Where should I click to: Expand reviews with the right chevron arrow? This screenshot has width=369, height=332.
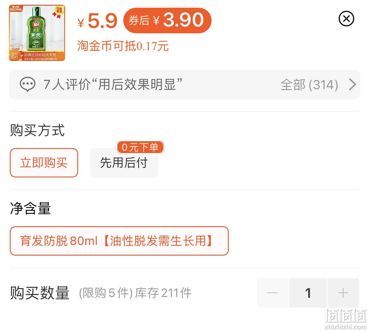click(x=352, y=84)
